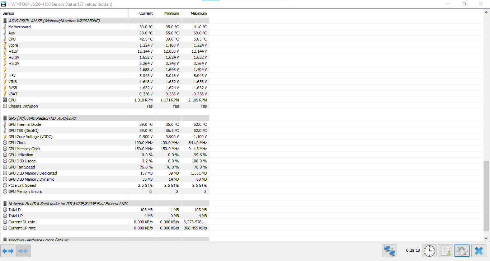
Task: Open the remote network monitoring computers icon
Action: 389,251
